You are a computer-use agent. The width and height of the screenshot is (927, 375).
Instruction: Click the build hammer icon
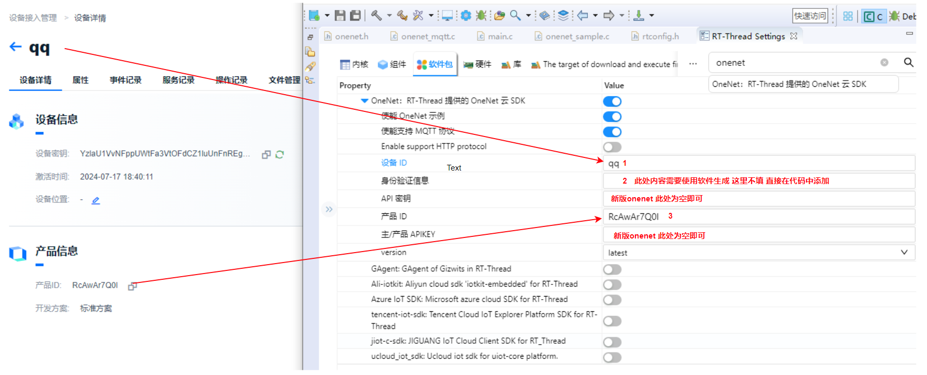pos(376,16)
